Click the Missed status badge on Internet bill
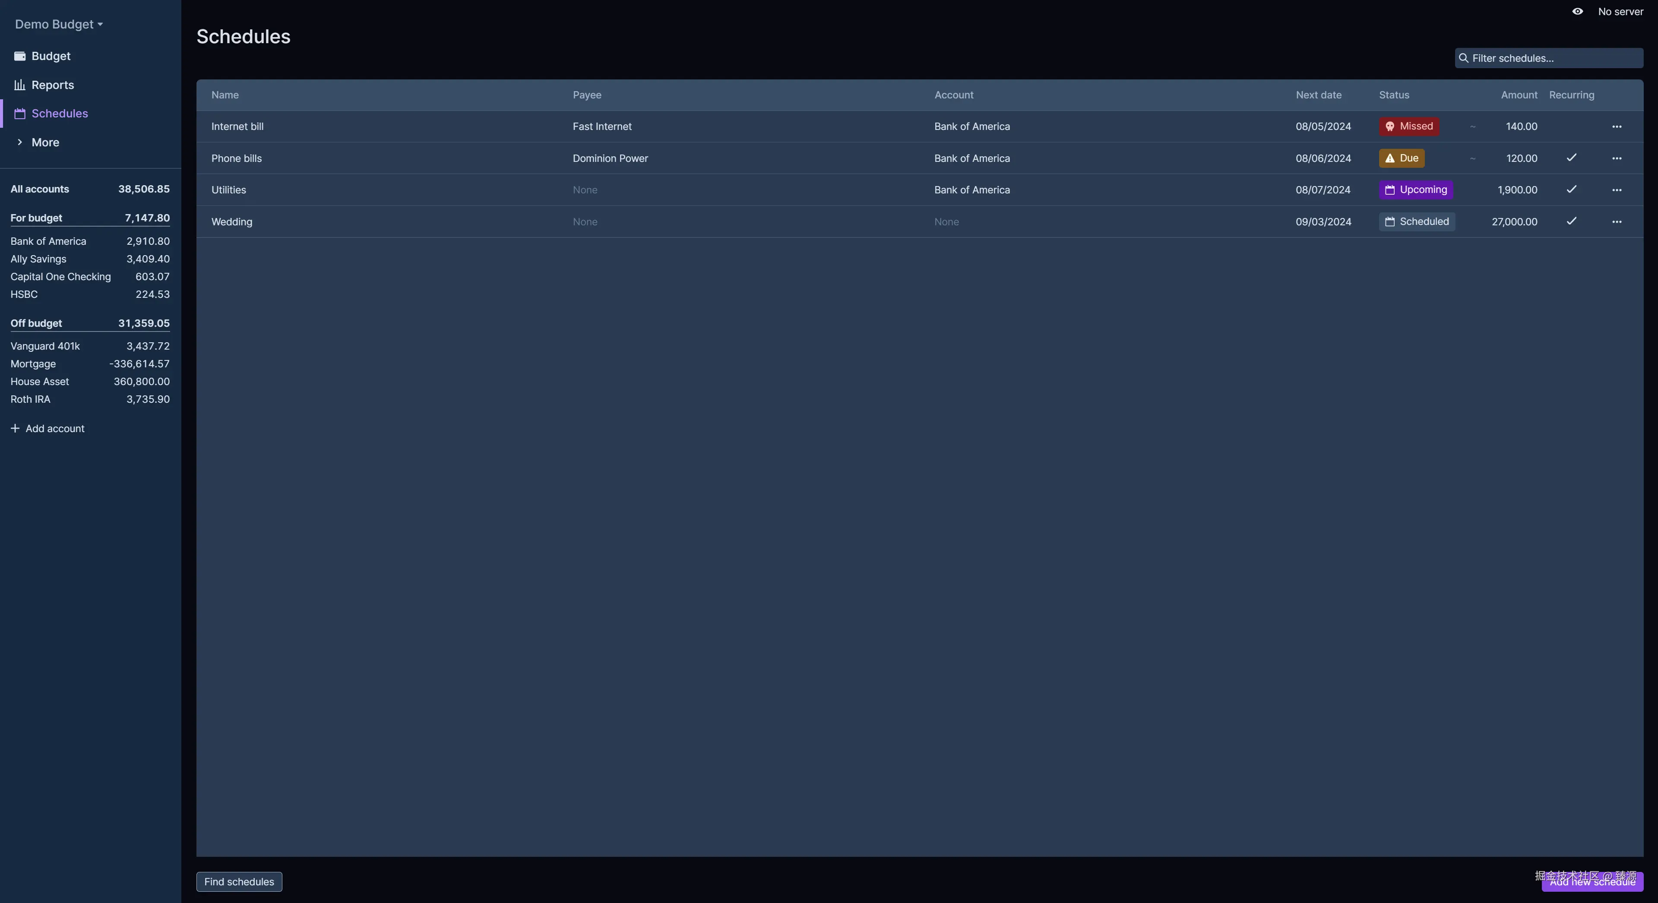1658x903 pixels. coord(1408,127)
